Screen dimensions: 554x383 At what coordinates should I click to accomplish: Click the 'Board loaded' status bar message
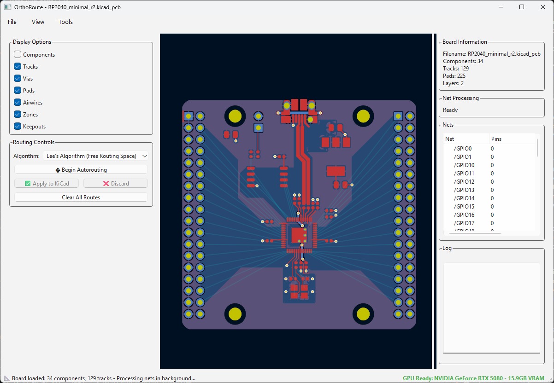104,378
